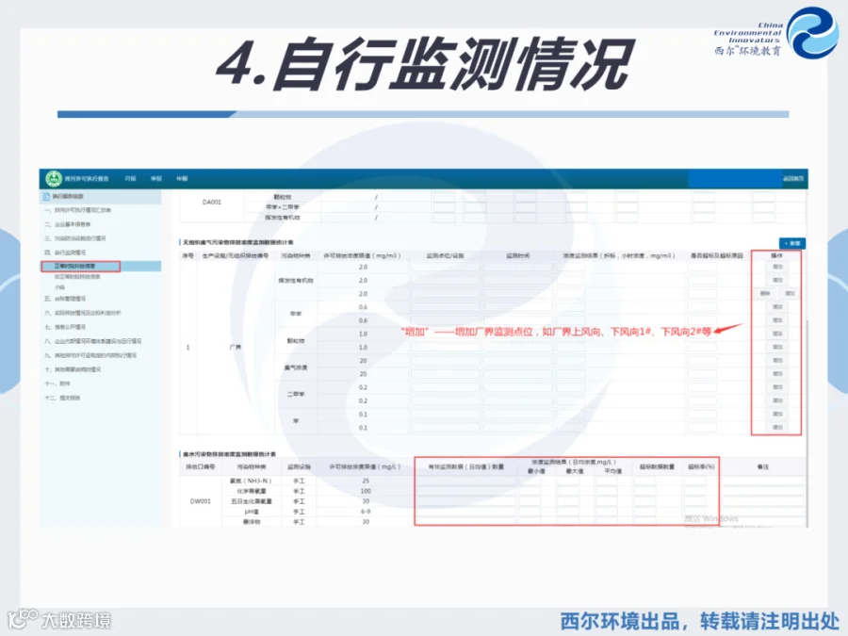Image resolution: width=848 pixels, height=636 pixels.
Task: Click the DA001 cell in top table
Action: [211, 203]
